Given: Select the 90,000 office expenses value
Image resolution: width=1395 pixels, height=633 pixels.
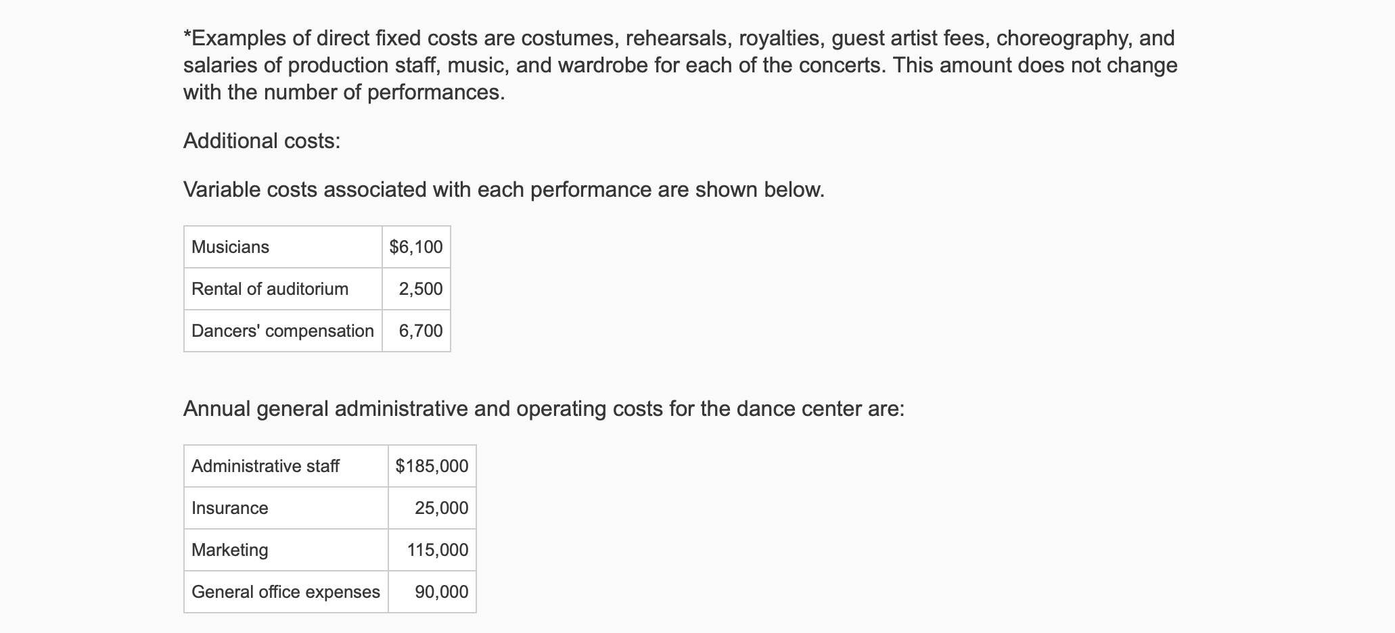Looking at the screenshot, I should 441,592.
